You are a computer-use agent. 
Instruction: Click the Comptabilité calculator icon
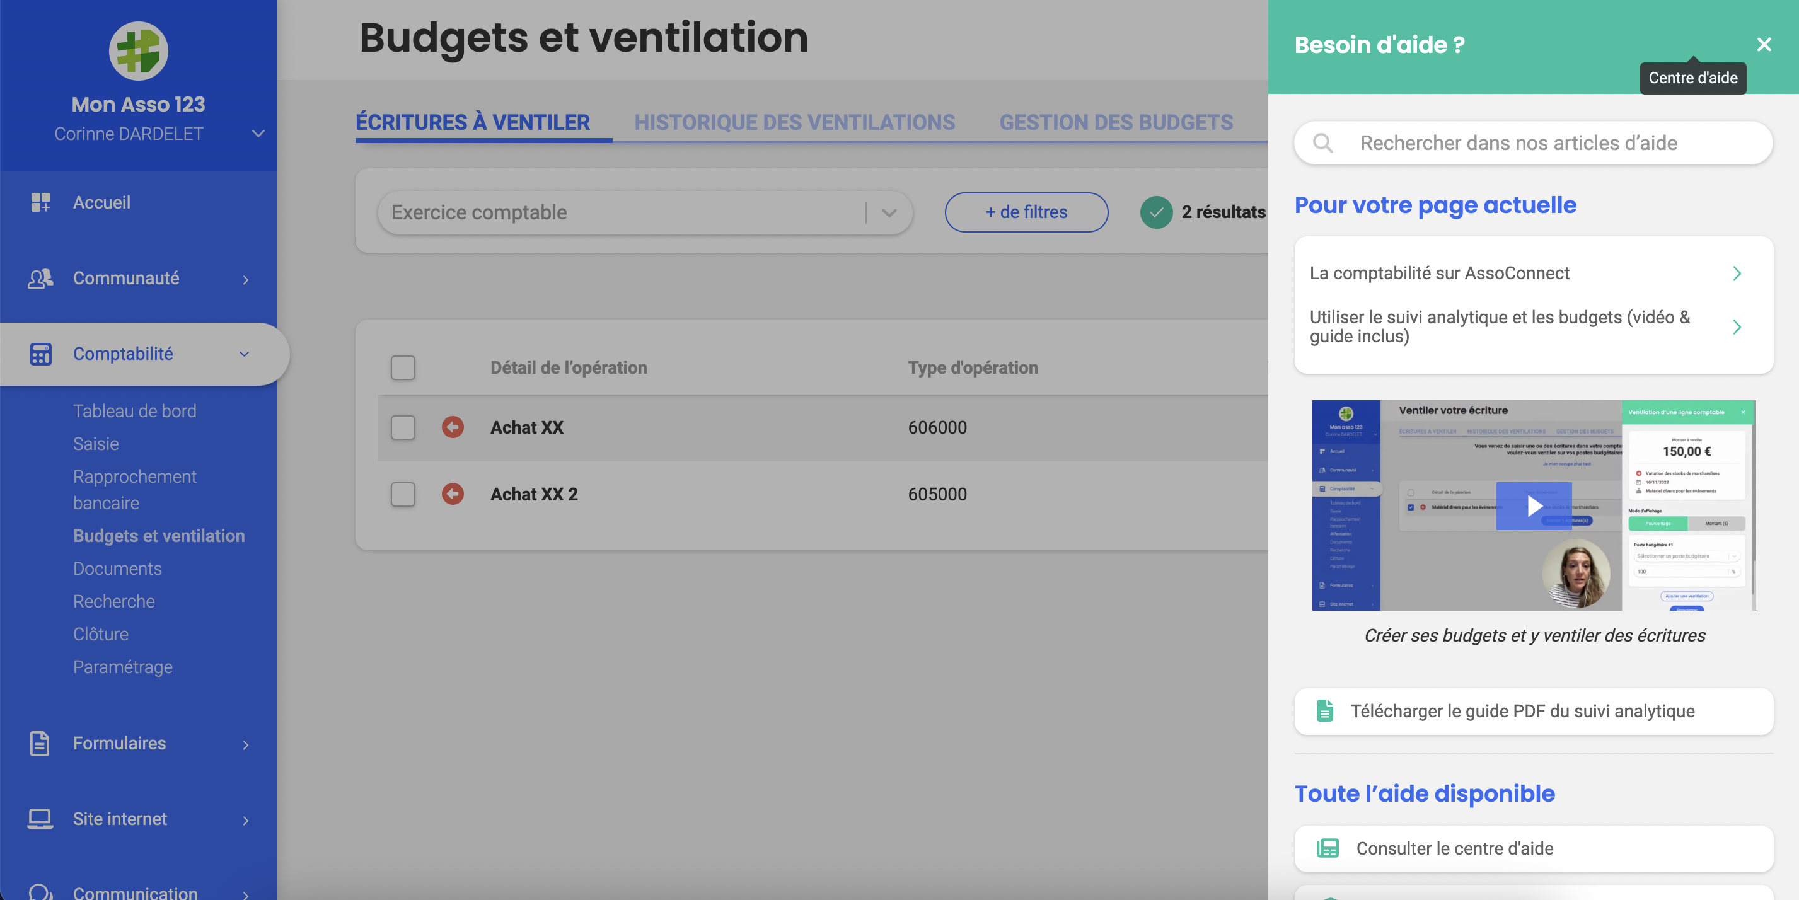(40, 354)
